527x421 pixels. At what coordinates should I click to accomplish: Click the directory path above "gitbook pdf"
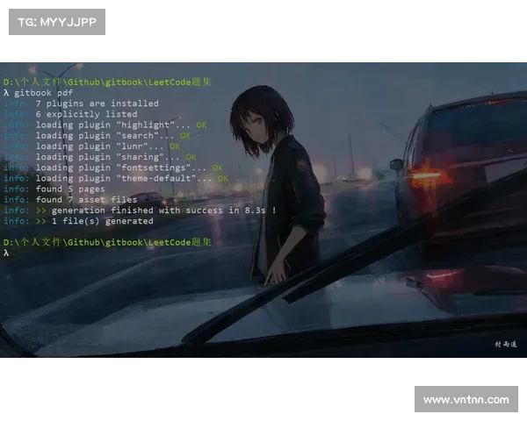107,82
